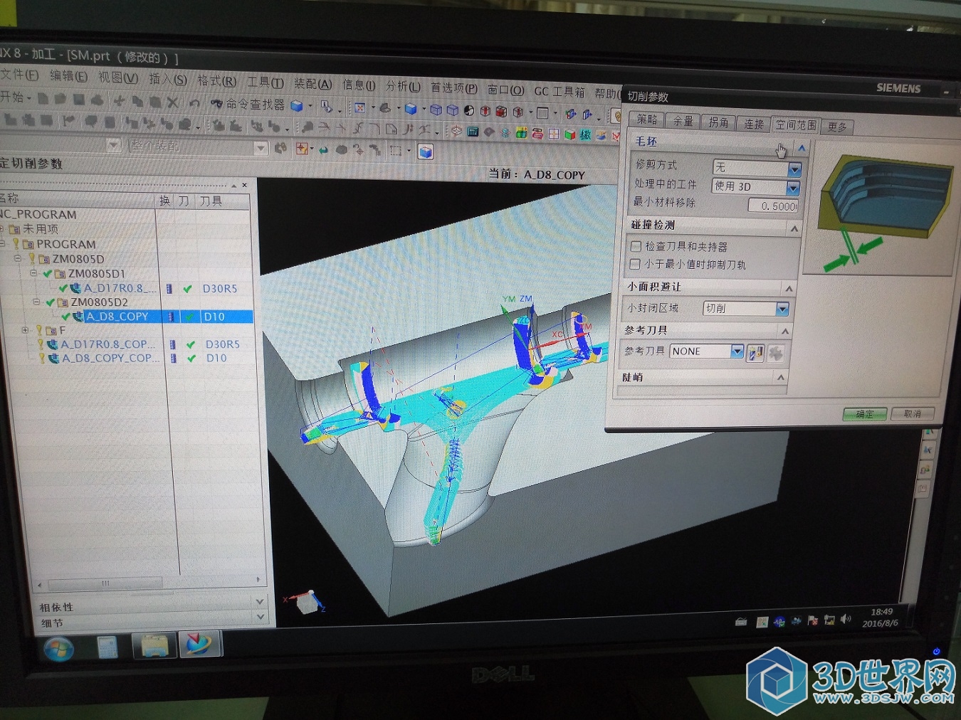The height and width of the screenshot is (720, 961).
Task: Enable 小于最小值时抑制刀轨 checkbox
Action: [x=634, y=264]
